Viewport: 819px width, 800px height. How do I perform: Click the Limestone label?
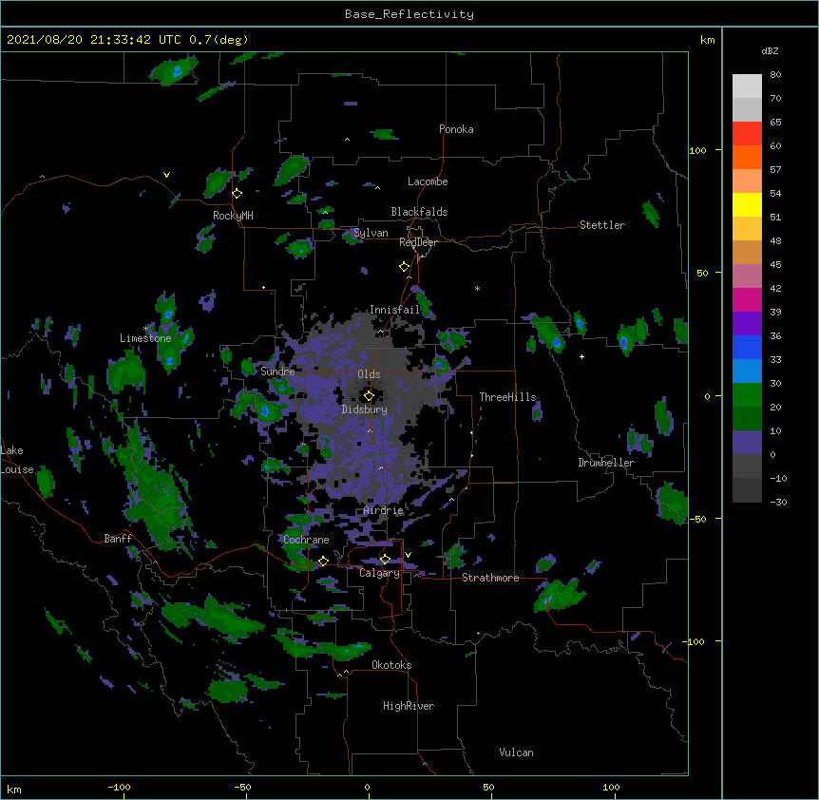pyautogui.click(x=145, y=338)
